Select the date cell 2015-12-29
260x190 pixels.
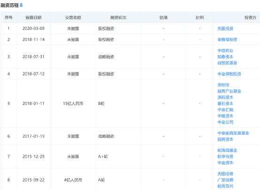33,157
